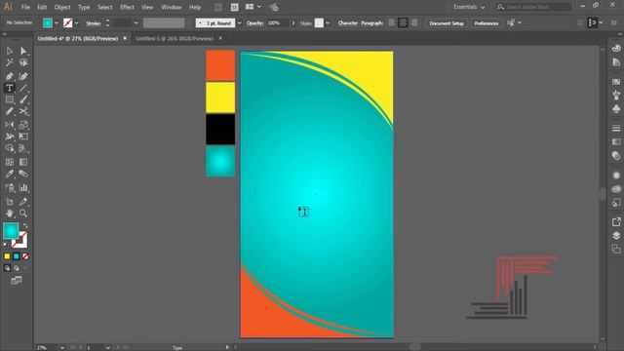The width and height of the screenshot is (624, 351).
Task: Swap fill and stroke colors
Action: (25, 225)
